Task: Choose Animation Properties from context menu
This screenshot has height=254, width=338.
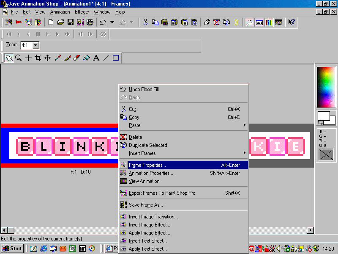Action: tap(184, 173)
